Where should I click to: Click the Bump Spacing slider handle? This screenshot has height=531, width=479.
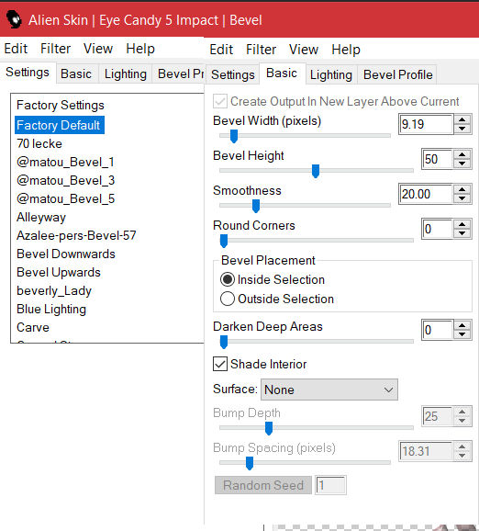tap(250, 463)
